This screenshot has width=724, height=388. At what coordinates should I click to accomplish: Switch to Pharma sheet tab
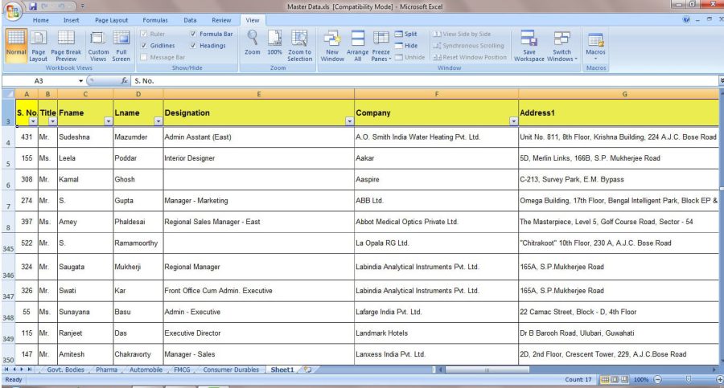pyautogui.click(x=107, y=370)
